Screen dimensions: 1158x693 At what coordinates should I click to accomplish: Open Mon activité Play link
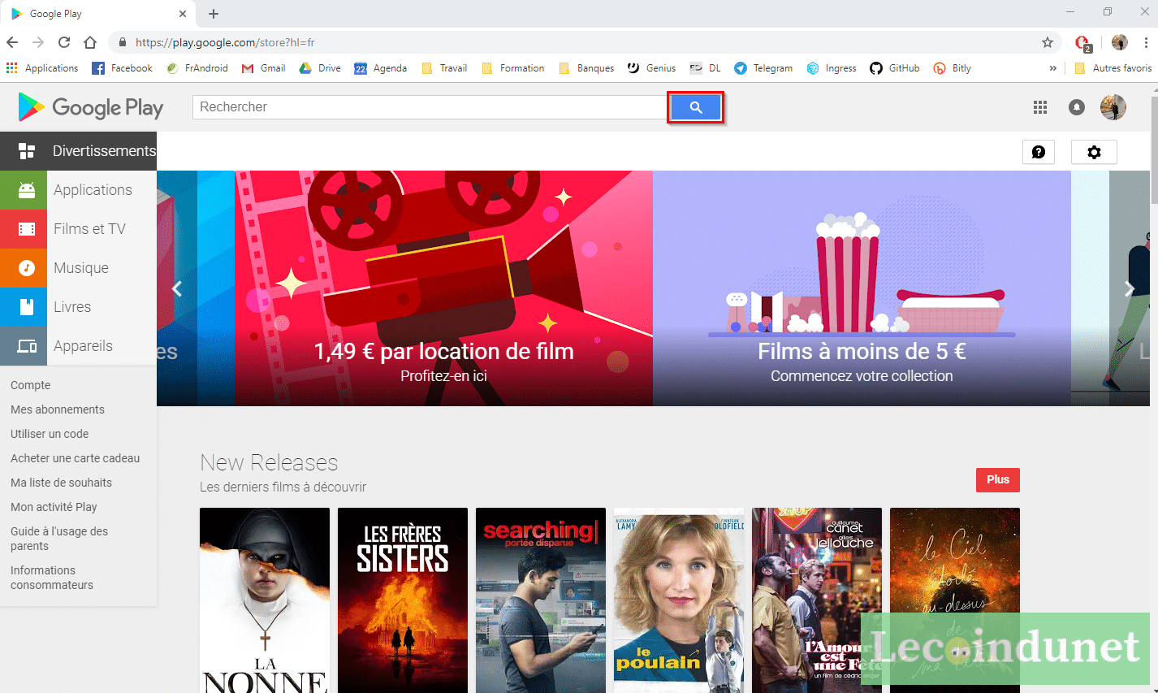(x=54, y=507)
